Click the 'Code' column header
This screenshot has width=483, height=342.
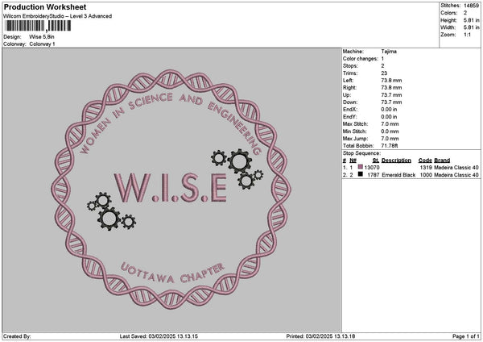coord(425,161)
